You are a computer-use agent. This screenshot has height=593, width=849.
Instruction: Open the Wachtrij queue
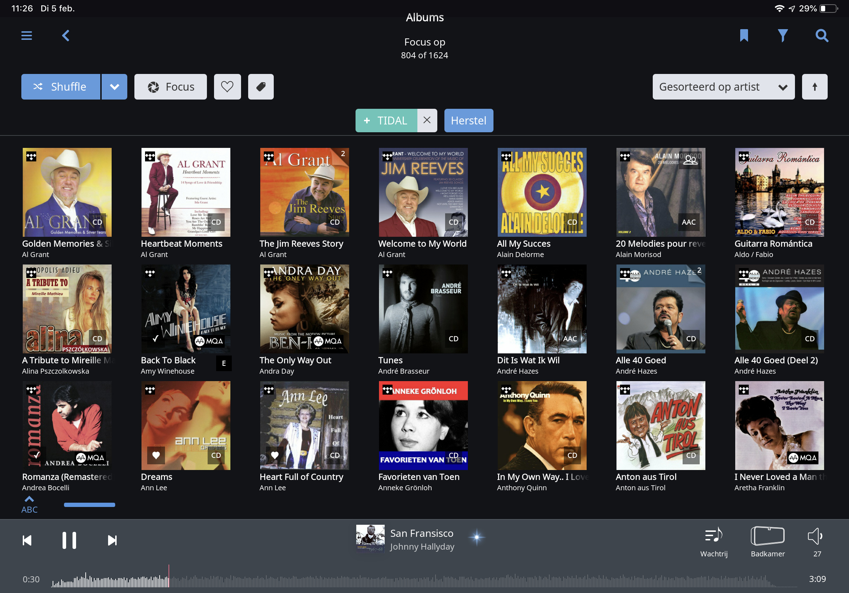714,543
